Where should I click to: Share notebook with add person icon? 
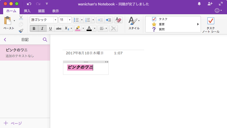210,4
